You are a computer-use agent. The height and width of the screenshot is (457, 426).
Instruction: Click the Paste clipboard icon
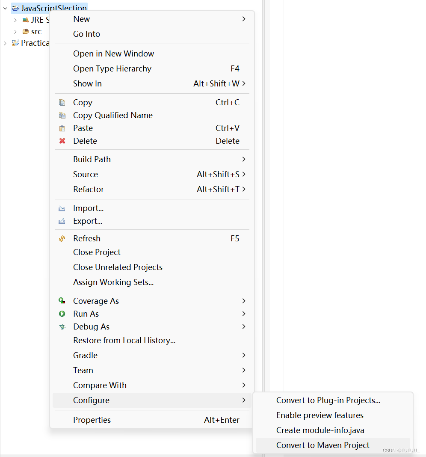point(62,128)
